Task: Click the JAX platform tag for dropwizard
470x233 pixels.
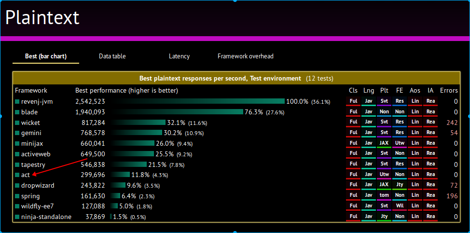Action: point(384,185)
